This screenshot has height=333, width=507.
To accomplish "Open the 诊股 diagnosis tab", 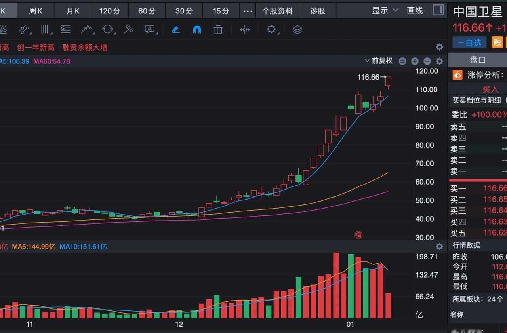I will [x=317, y=11].
